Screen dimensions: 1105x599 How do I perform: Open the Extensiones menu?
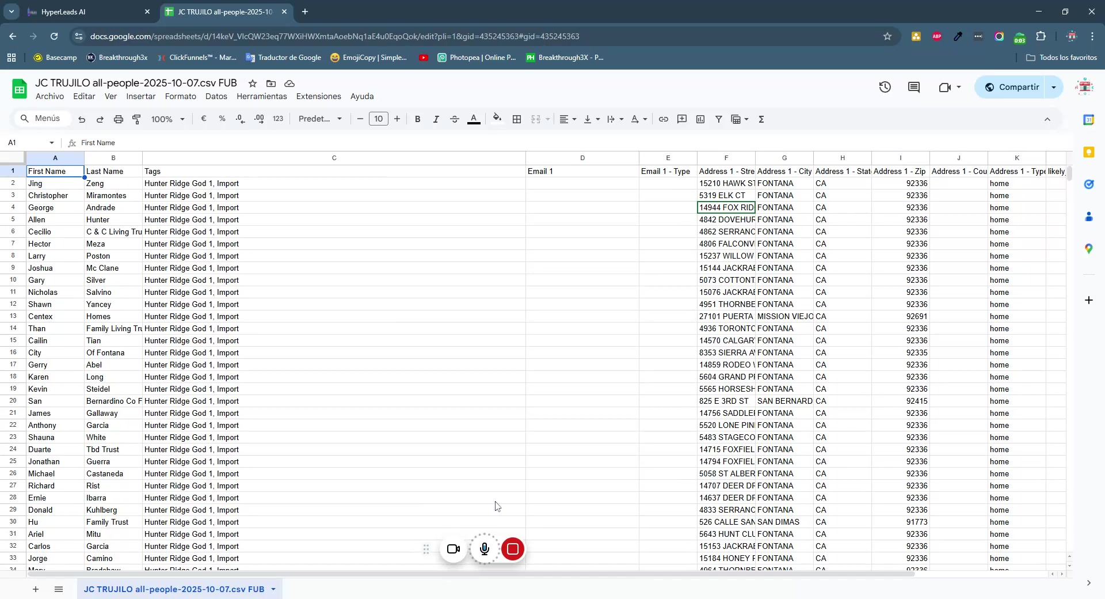pos(318,96)
